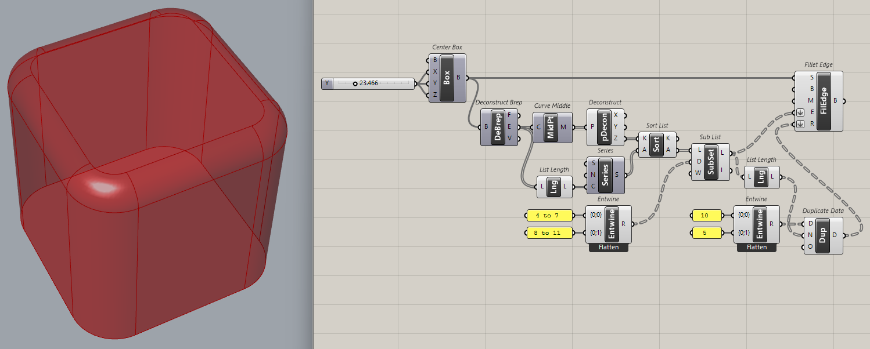This screenshot has height=349, width=870.
Task: Click the A output of Sort List
Action: click(669, 150)
